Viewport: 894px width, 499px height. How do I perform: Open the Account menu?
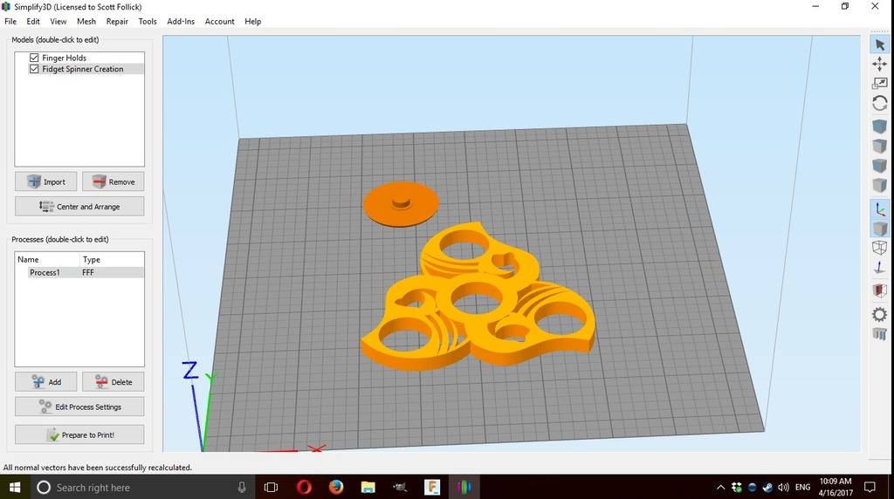click(x=219, y=21)
